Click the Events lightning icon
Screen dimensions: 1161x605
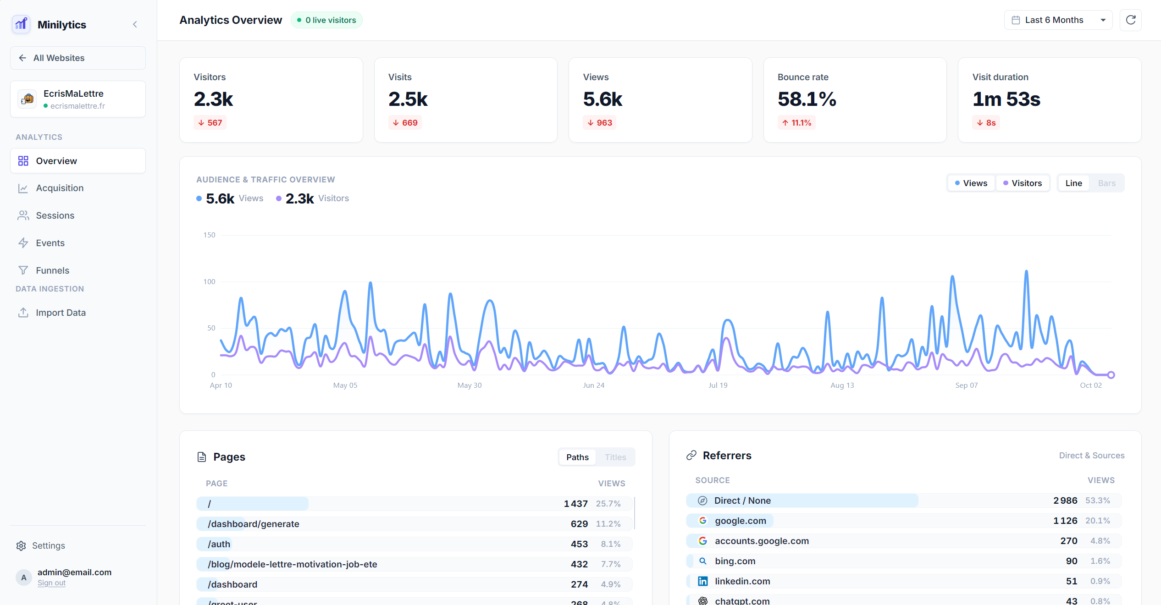(x=23, y=243)
